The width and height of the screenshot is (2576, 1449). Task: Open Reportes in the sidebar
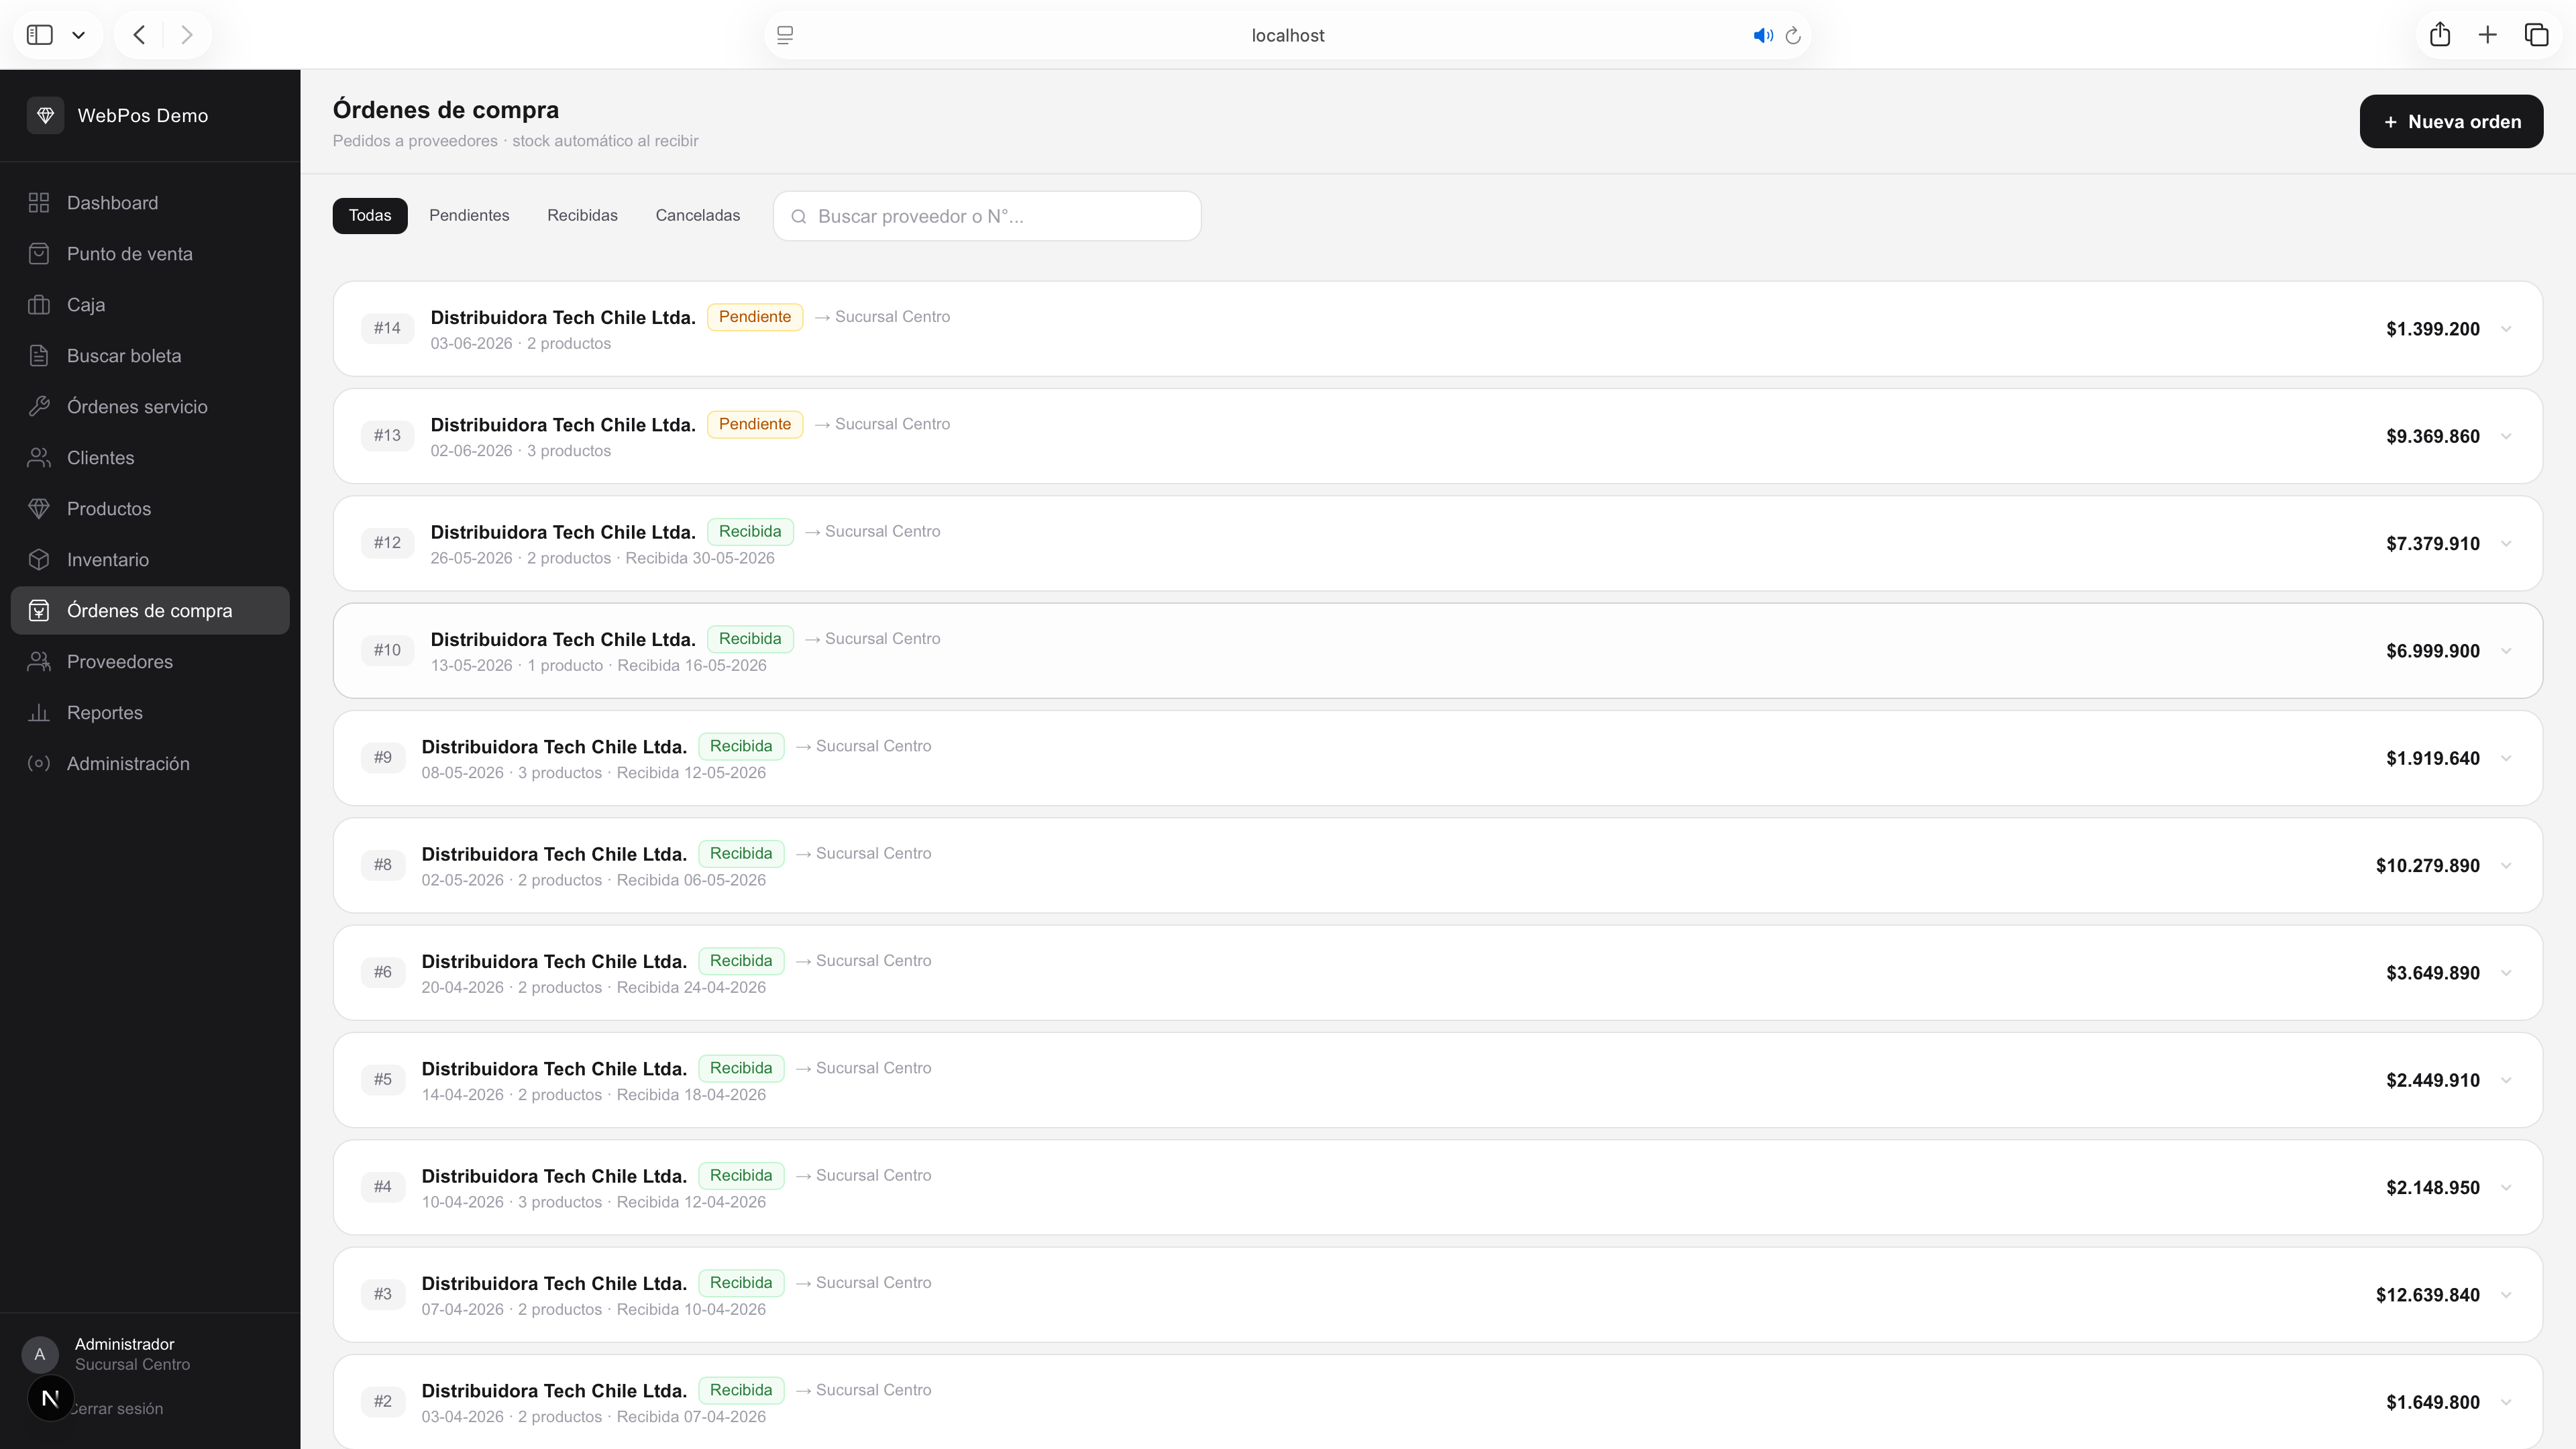pos(150,713)
